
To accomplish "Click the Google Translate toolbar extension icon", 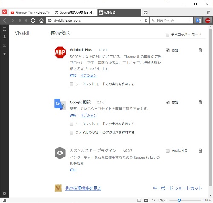I will pos(198,20).
